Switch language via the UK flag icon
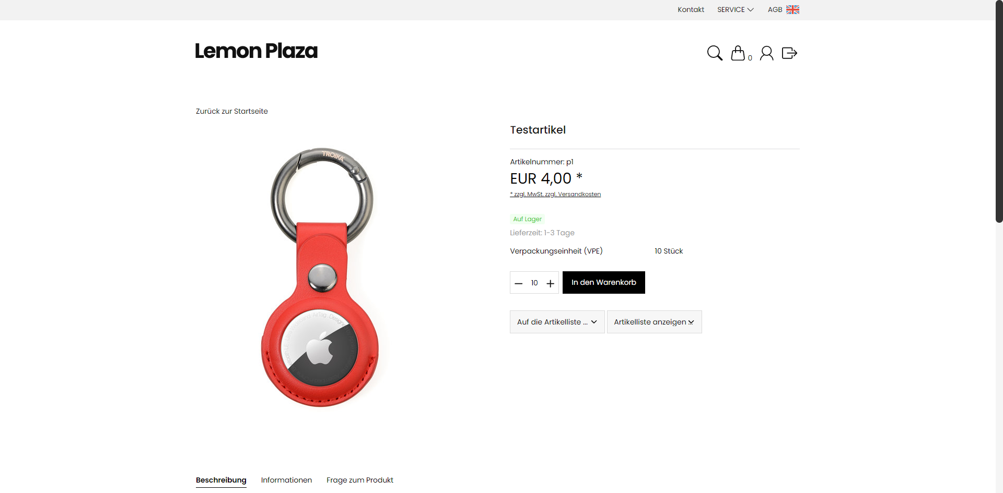The image size is (1003, 493). pyautogui.click(x=792, y=9)
